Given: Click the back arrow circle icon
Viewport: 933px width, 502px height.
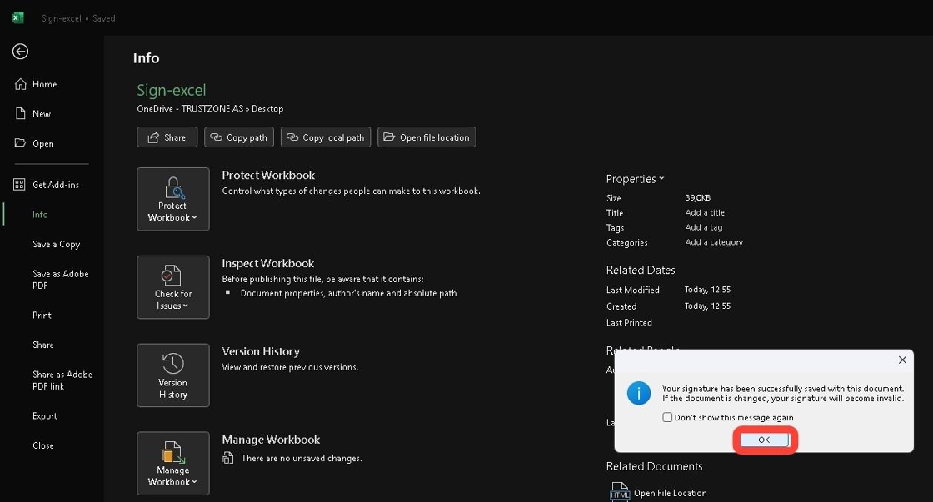Looking at the screenshot, I should pos(20,52).
